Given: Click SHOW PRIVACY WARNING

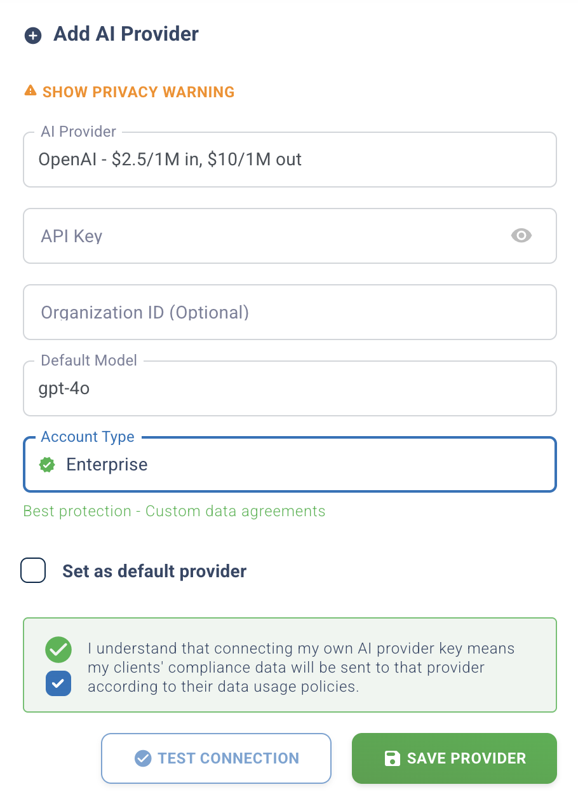Looking at the screenshot, I should tap(138, 92).
